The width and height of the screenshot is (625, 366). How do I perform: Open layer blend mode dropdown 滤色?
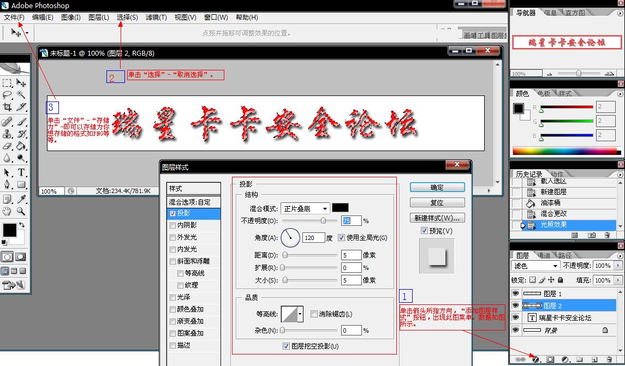click(x=535, y=266)
